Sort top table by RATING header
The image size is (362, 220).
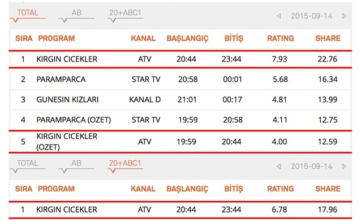pos(281,38)
